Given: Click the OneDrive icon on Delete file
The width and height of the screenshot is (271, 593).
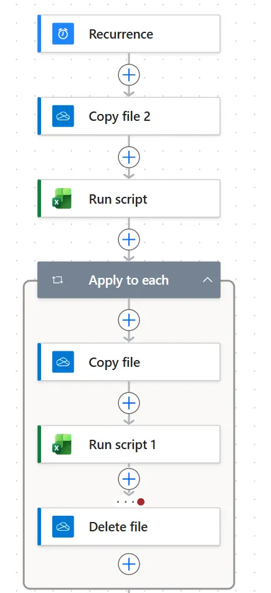Looking at the screenshot, I should [63, 526].
